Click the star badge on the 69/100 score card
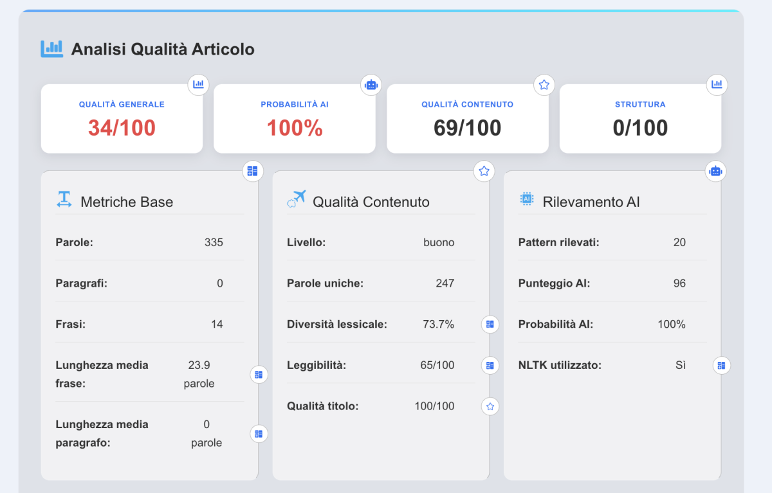Image resolution: width=772 pixels, height=493 pixels. 544,84
